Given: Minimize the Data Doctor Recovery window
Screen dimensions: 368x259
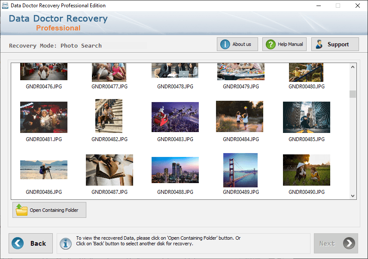Looking at the screenshot, I should click(319, 6).
